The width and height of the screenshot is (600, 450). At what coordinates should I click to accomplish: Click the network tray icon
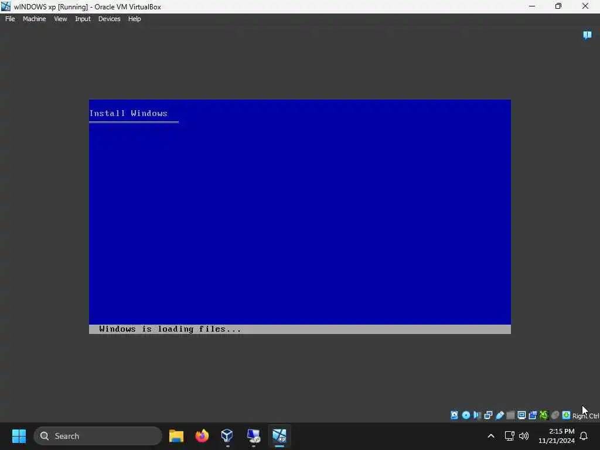(x=509, y=436)
